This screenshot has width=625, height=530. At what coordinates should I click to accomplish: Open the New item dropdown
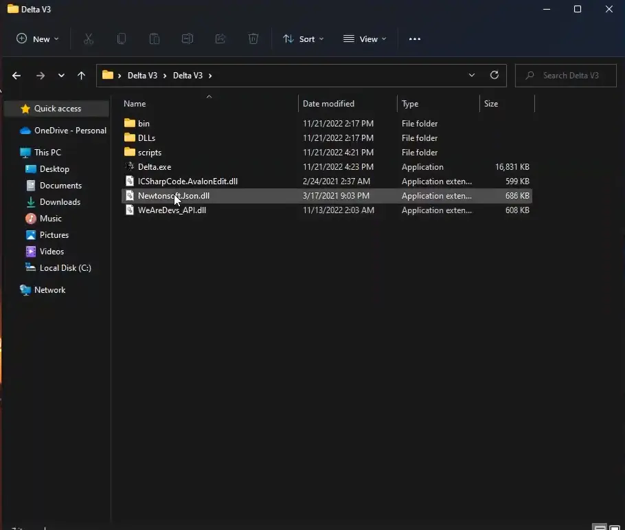tap(38, 39)
